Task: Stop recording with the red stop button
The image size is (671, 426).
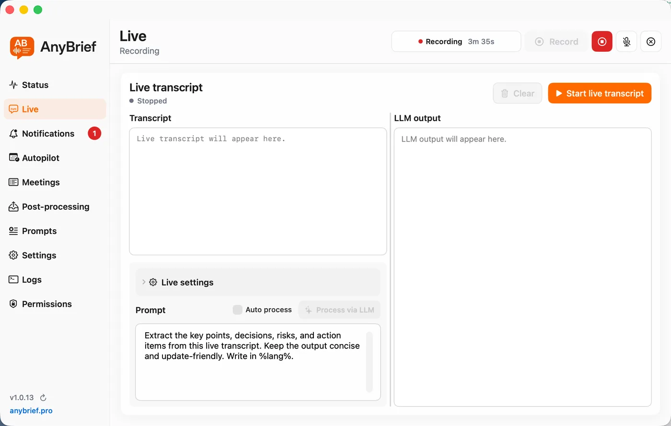Action: coord(602,42)
